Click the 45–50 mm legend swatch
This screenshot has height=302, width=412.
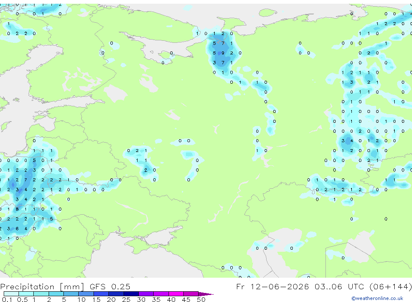pyautogui.click(x=191, y=294)
